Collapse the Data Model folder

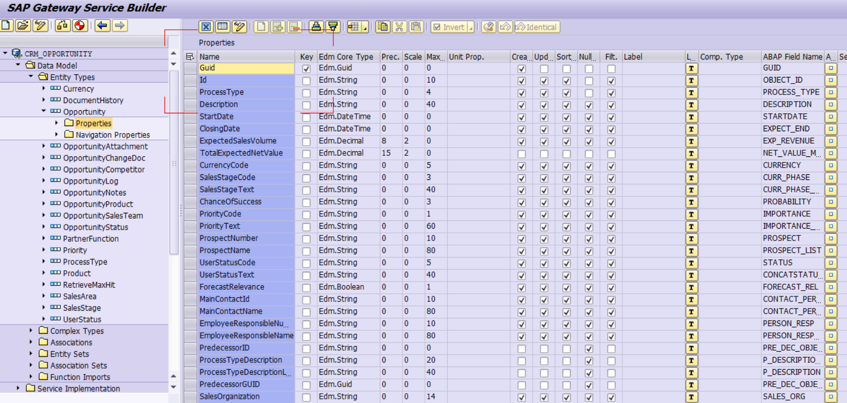pos(18,65)
